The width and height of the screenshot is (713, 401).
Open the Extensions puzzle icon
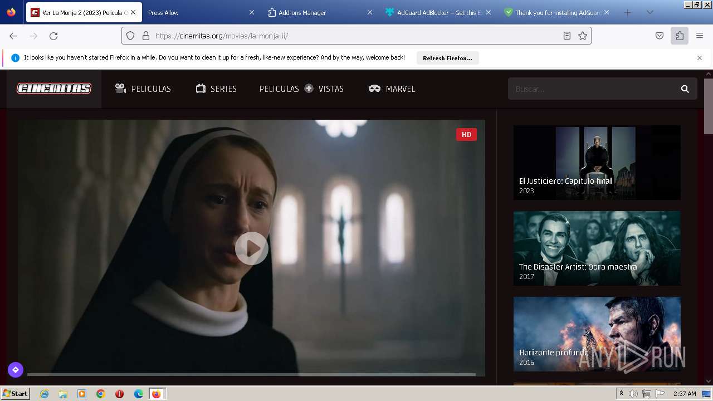pyautogui.click(x=680, y=36)
